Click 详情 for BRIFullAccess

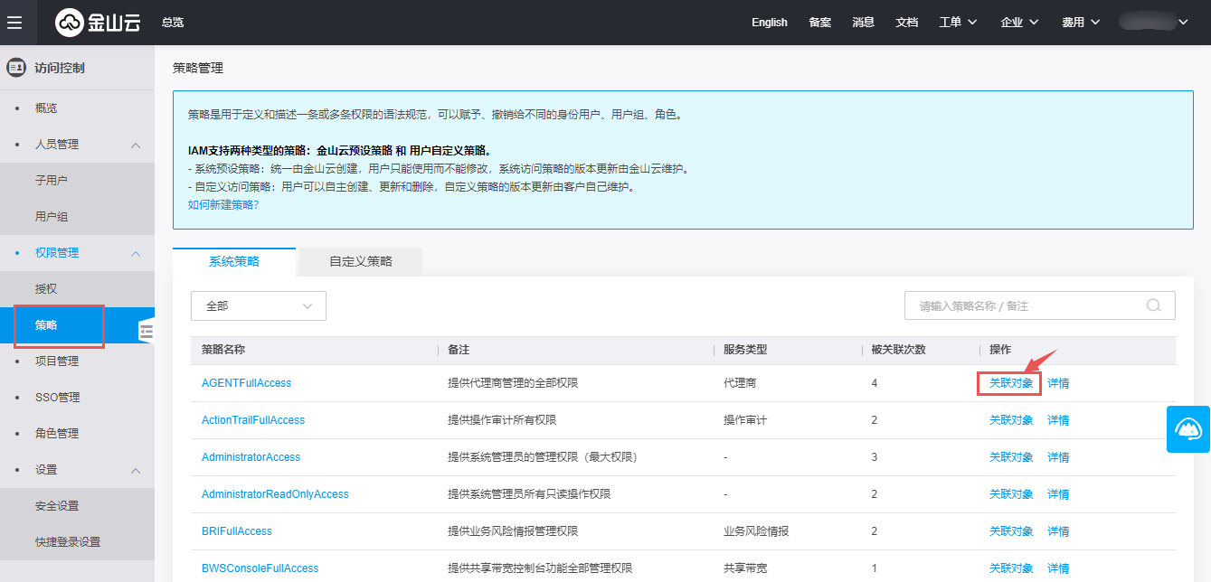[1058, 531]
